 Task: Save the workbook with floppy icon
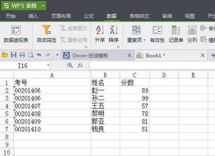pyautogui.click(x=13, y=55)
